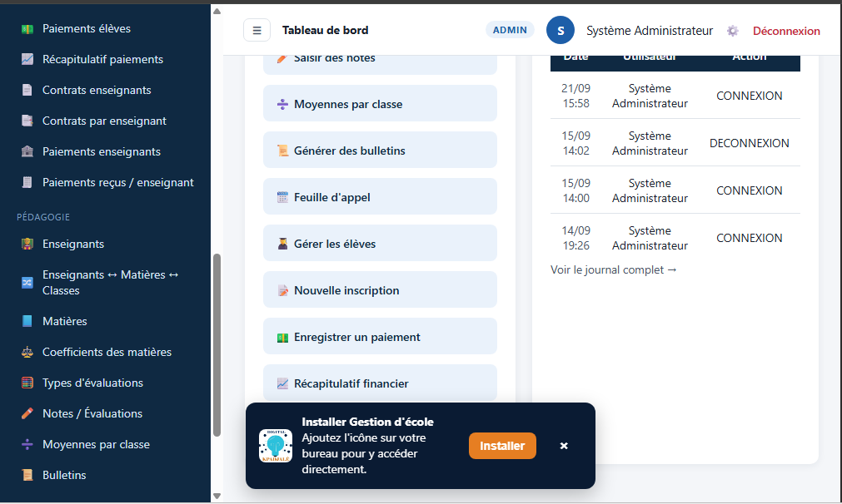This screenshot has width=842, height=504.
Task: Click the calendar icon on Feuille d'appel
Action: pyautogui.click(x=282, y=197)
